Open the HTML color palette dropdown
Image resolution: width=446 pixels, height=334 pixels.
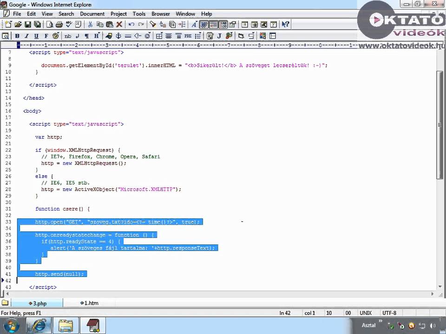point(56,36)
